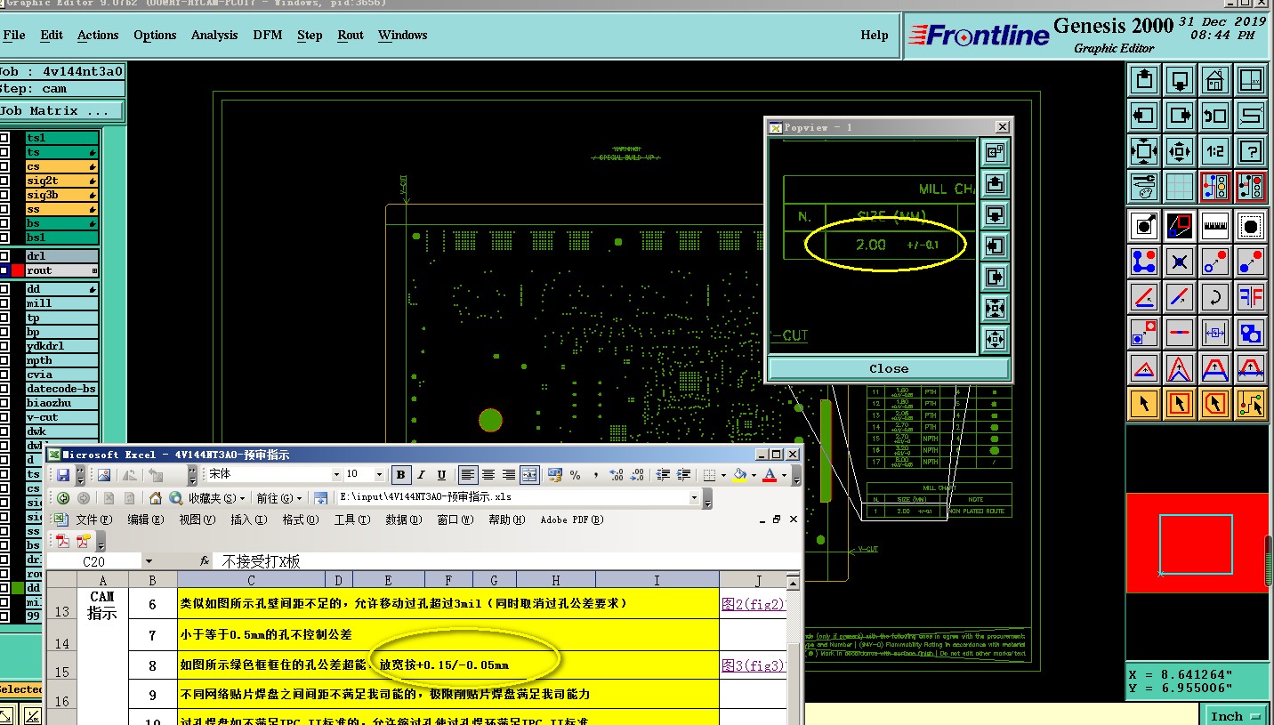The width and height of the screenshot is (1274, 725).
Task: Toggle the checkbox beside the sig2t layer
Action: [4, 181]
